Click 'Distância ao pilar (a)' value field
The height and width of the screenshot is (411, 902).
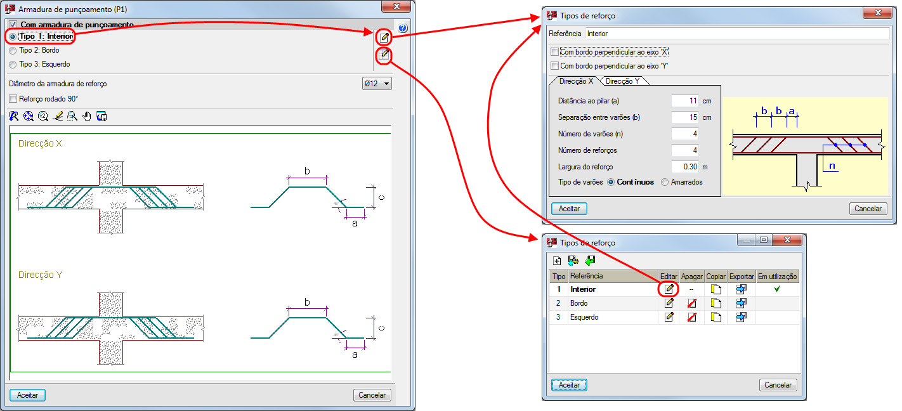click(x=685, y=101)
